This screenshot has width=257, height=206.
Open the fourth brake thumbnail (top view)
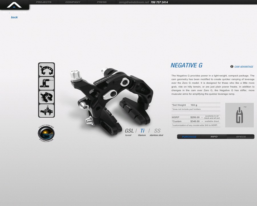pyautogui.click(x=46, y=110)
